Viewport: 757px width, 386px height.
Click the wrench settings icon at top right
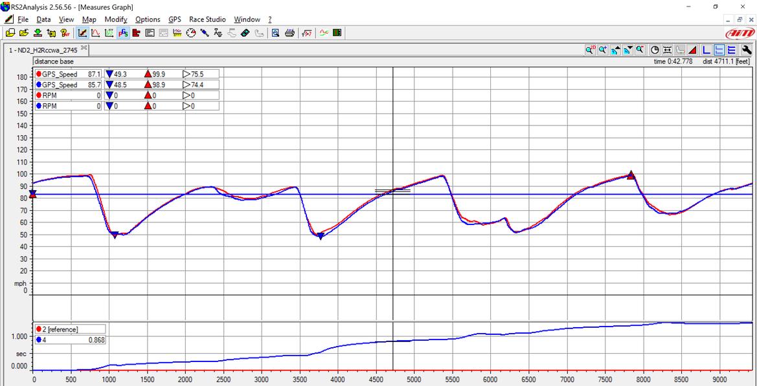(x=747, y=50)
